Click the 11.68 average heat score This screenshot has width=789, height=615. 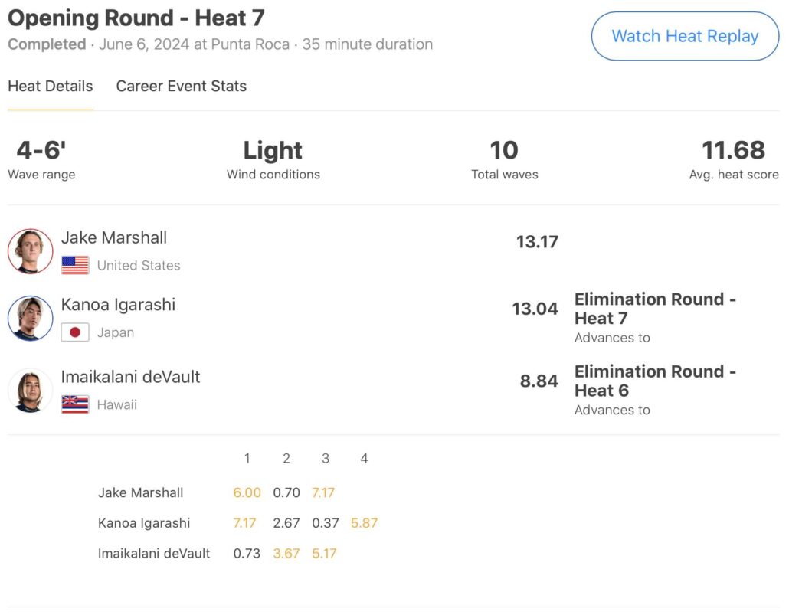pos(733,150)
